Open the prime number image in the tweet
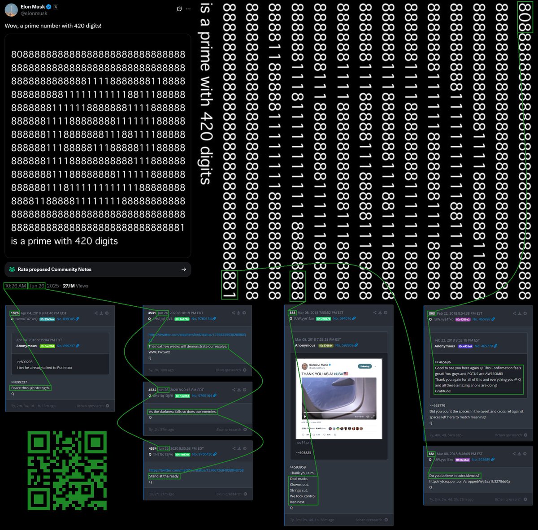 tap(98, 146)
